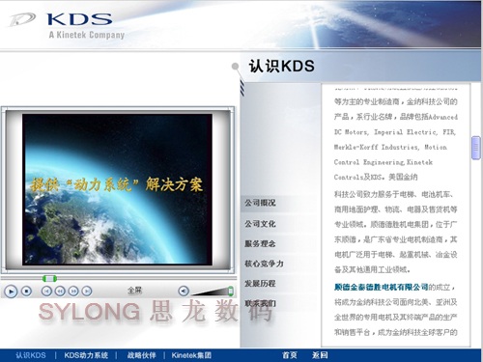The height and width of the screenshot is (362, 483).
Task: Mute the video with speaker icon
Action: coord(184,292)
